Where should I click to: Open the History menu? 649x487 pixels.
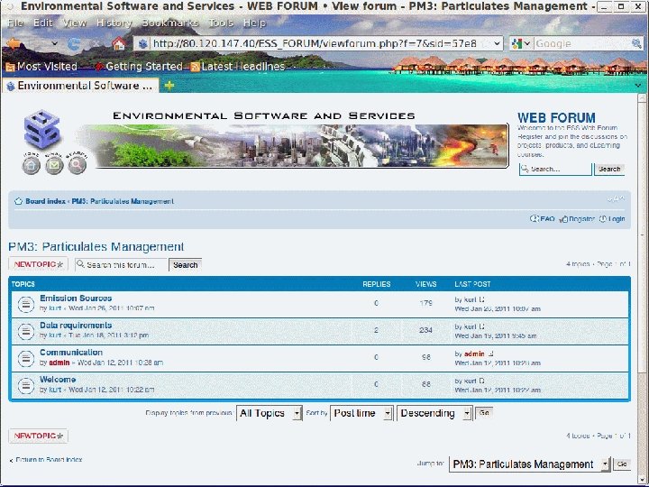tap(114, 23)
